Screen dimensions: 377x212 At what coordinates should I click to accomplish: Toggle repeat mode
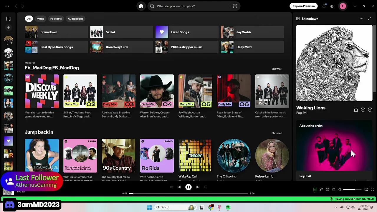[206, 187]
